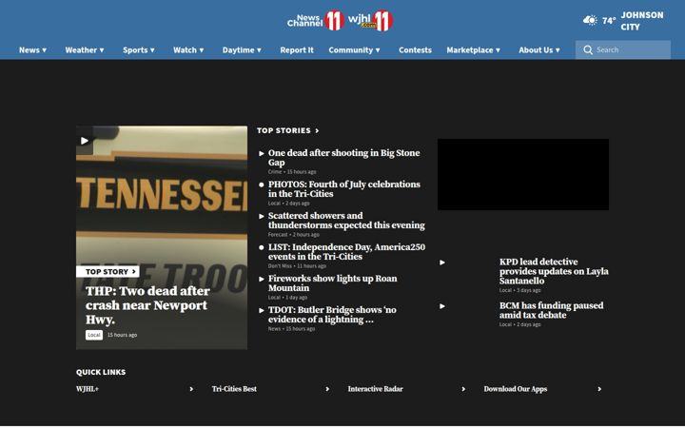The width and height of the screenshot is (685, 428).
Task: Click the 74° temperature reading
Action: point(609,21)
